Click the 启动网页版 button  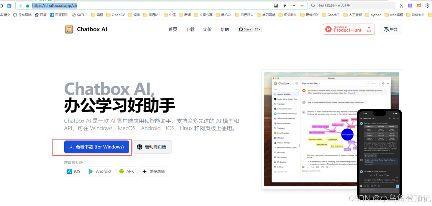(152, 147)
